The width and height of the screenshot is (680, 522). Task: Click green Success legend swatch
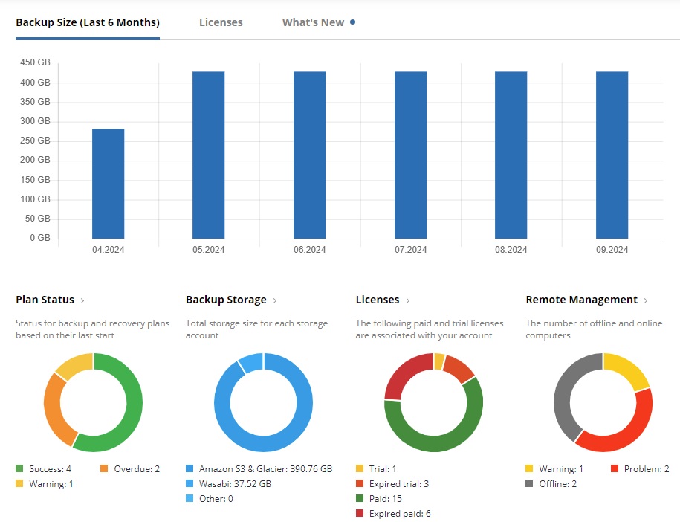[20, 469]
